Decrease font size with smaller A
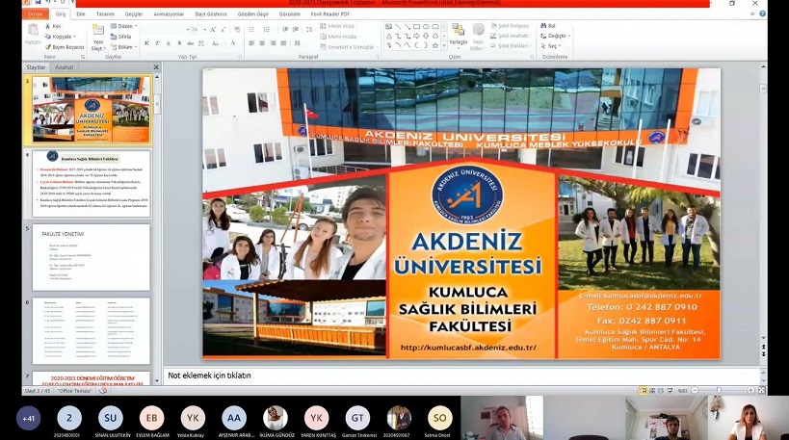The image size is (789, 440). point(223,30)
